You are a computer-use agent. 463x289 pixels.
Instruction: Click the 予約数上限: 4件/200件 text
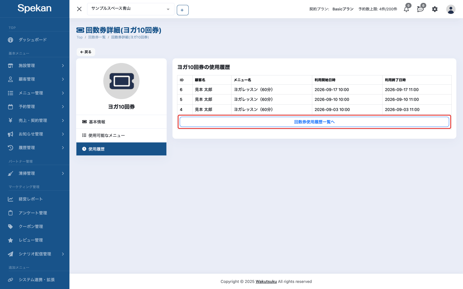378,9
